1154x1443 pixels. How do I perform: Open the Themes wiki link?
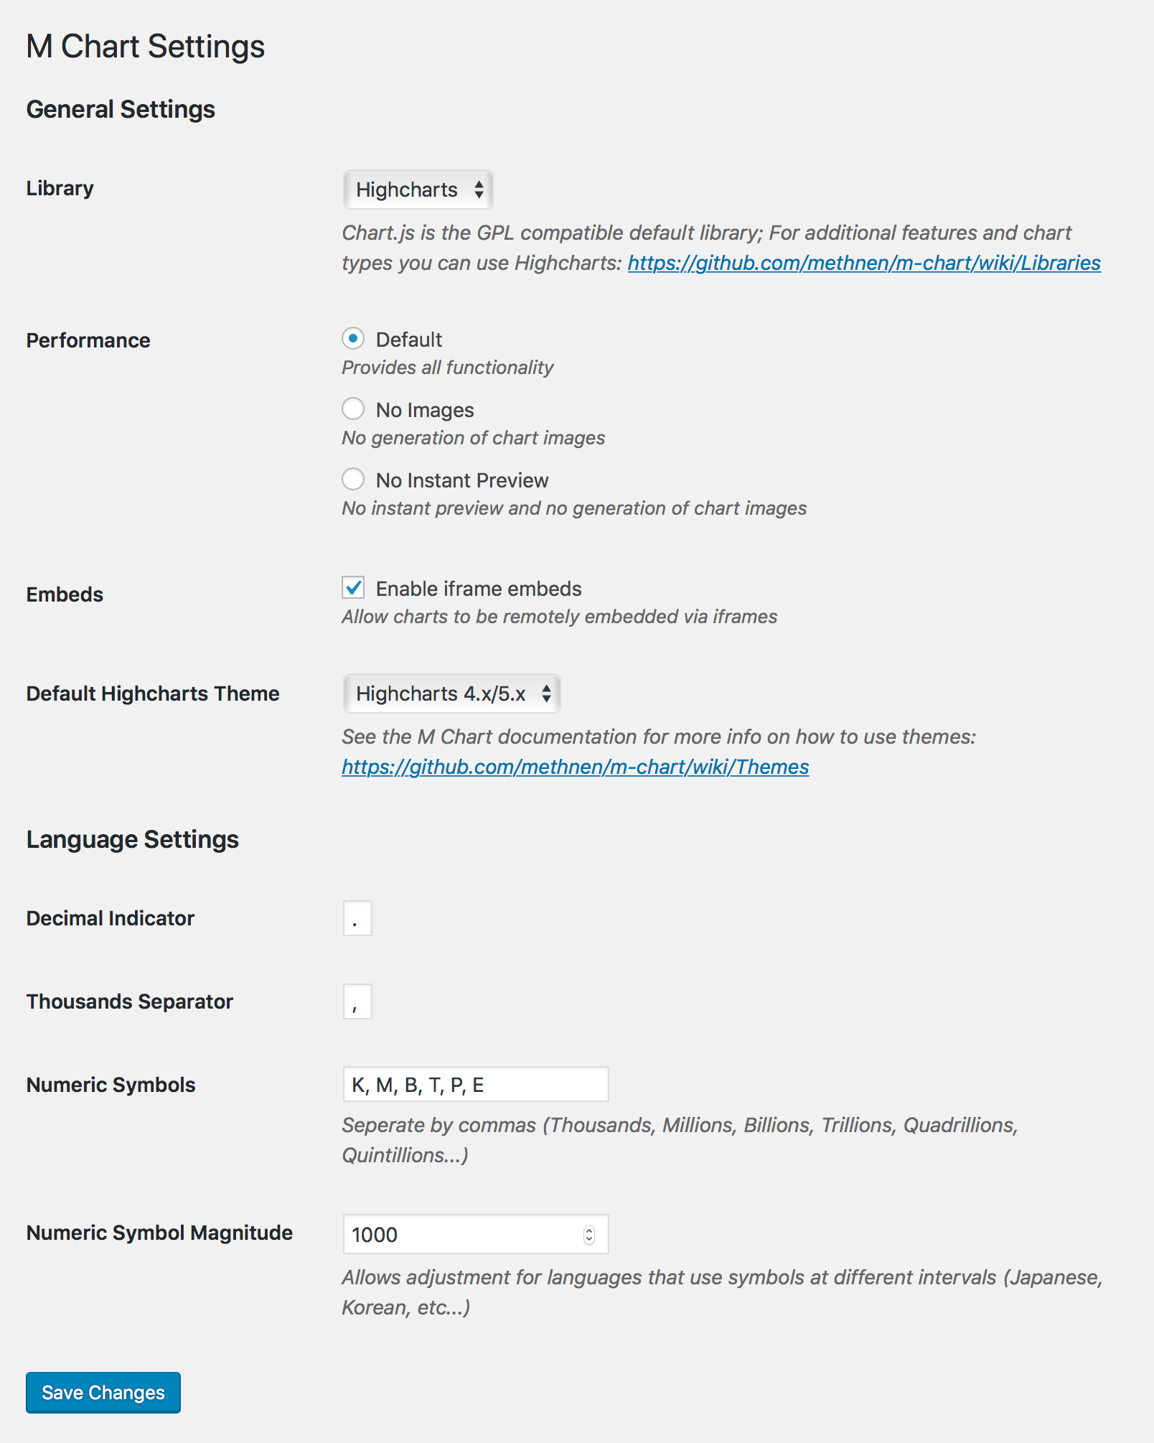click(x=575, y=767)
